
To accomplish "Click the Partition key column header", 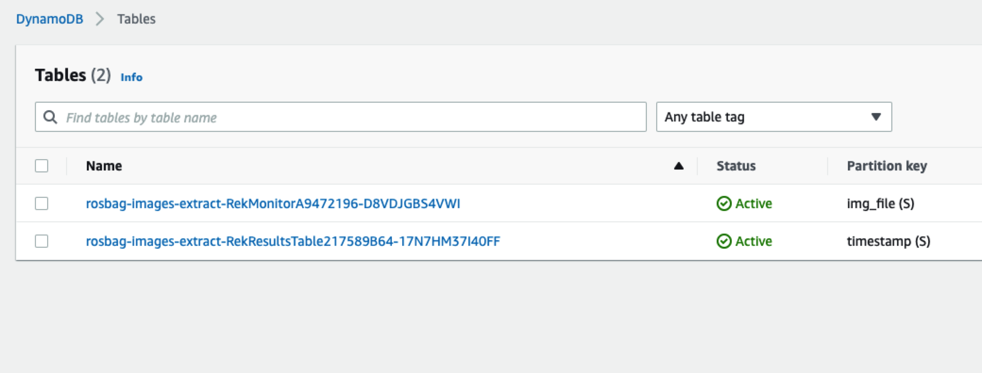I will (887, 166).
